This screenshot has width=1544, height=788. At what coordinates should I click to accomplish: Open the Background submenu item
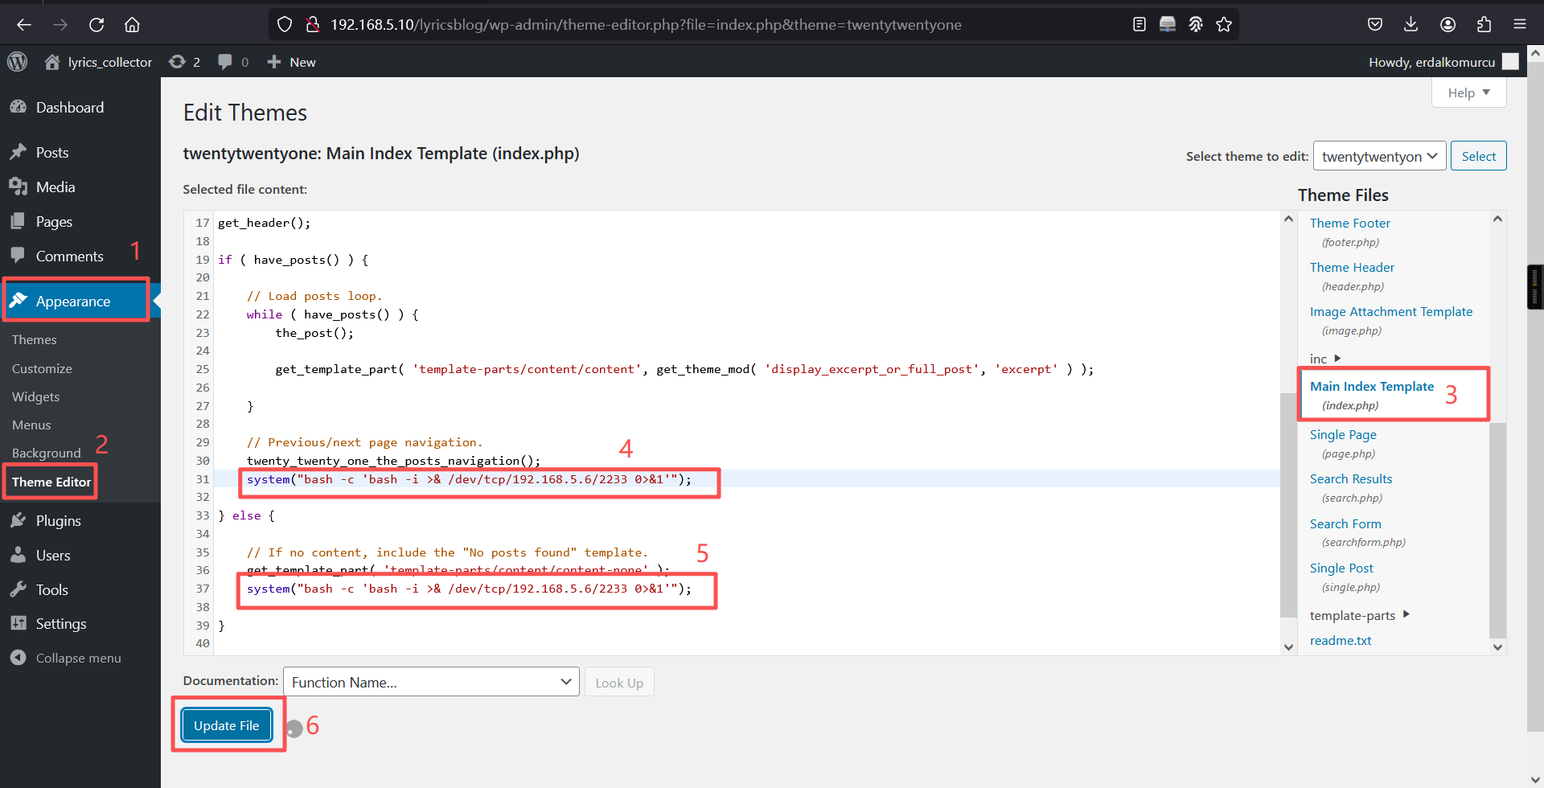[x=46, y=453]
